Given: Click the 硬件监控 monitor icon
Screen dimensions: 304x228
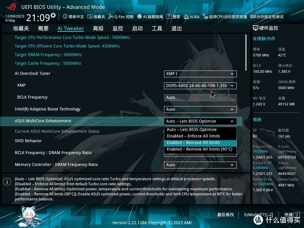Looking at the screenshot, I should point(256,28).
